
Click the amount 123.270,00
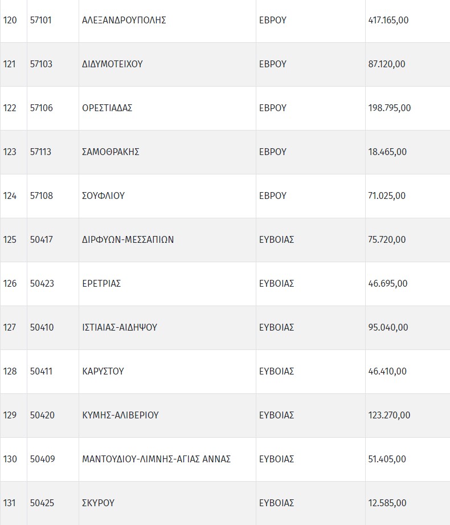click(389, 416)
